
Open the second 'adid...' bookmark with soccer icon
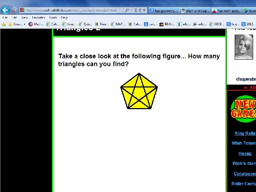pos(200,24)
